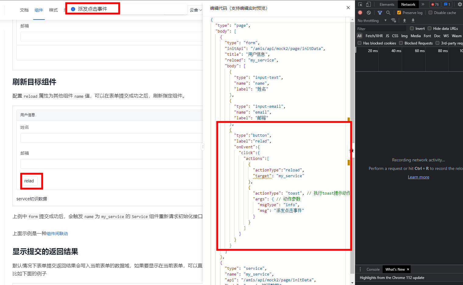Check 3rd-party requests option
Viewport: 463px width, 285px height.
[x=437, y=43]
